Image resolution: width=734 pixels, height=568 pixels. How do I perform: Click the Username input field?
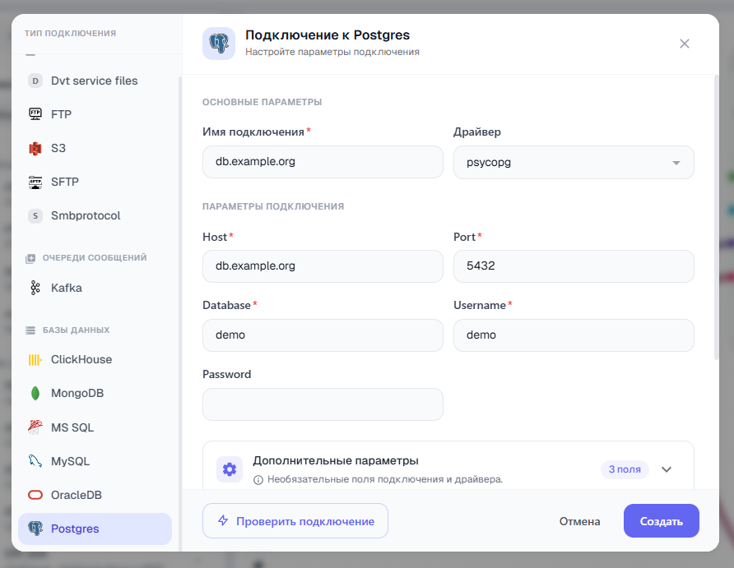pyautogui.click(x=574, y=335)
